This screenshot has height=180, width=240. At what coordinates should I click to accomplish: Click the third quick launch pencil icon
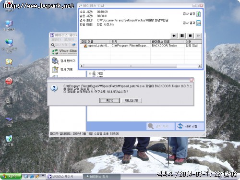click(x=37, y=177)
